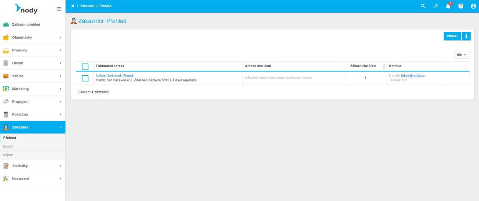Toggle the hamburger sidebar menu icon

[59, 9]
